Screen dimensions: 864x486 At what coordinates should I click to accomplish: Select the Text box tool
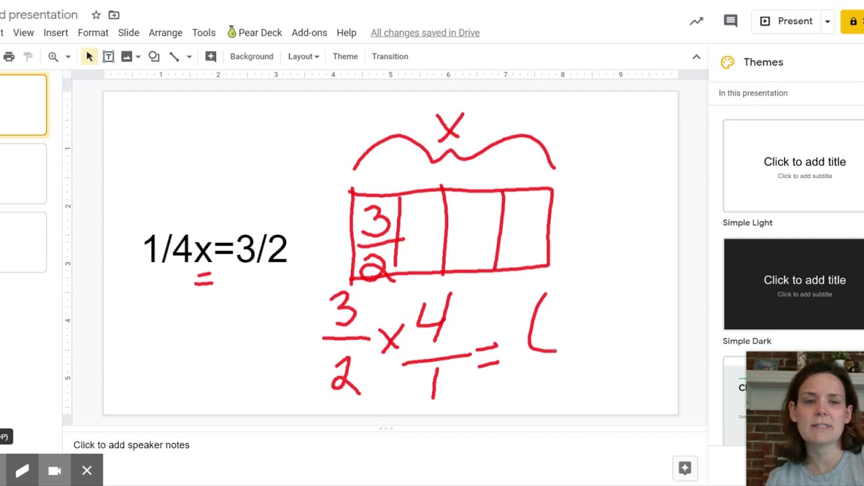108,57
